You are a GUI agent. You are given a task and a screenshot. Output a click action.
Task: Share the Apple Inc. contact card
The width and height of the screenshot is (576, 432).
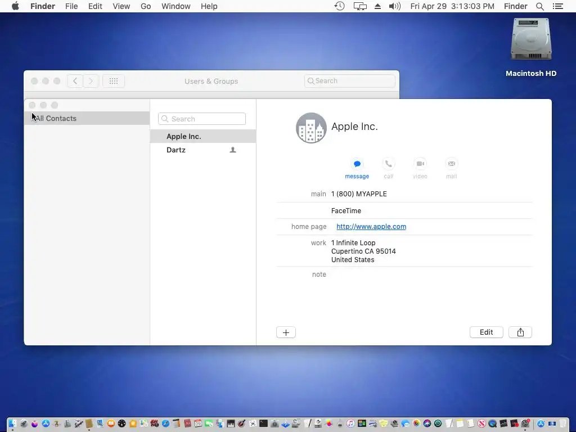(x=520, y=332)
